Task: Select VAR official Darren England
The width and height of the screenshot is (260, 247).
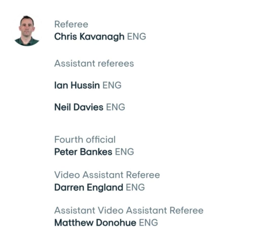Action: (x=89, y=187)
